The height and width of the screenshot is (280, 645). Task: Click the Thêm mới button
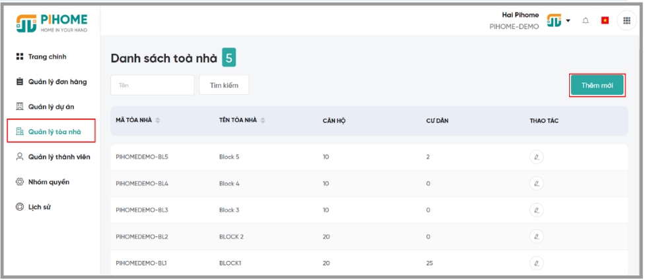[597, 86]
